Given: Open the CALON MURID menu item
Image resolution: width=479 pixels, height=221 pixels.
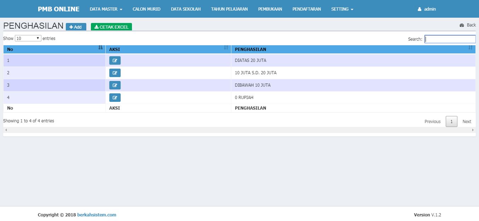Looking at the screenshot, I should click(146, 9).
